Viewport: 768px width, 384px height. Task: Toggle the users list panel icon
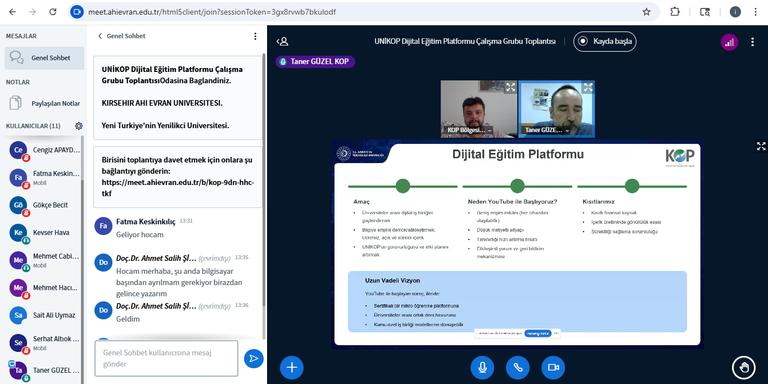tap(282, 41)
